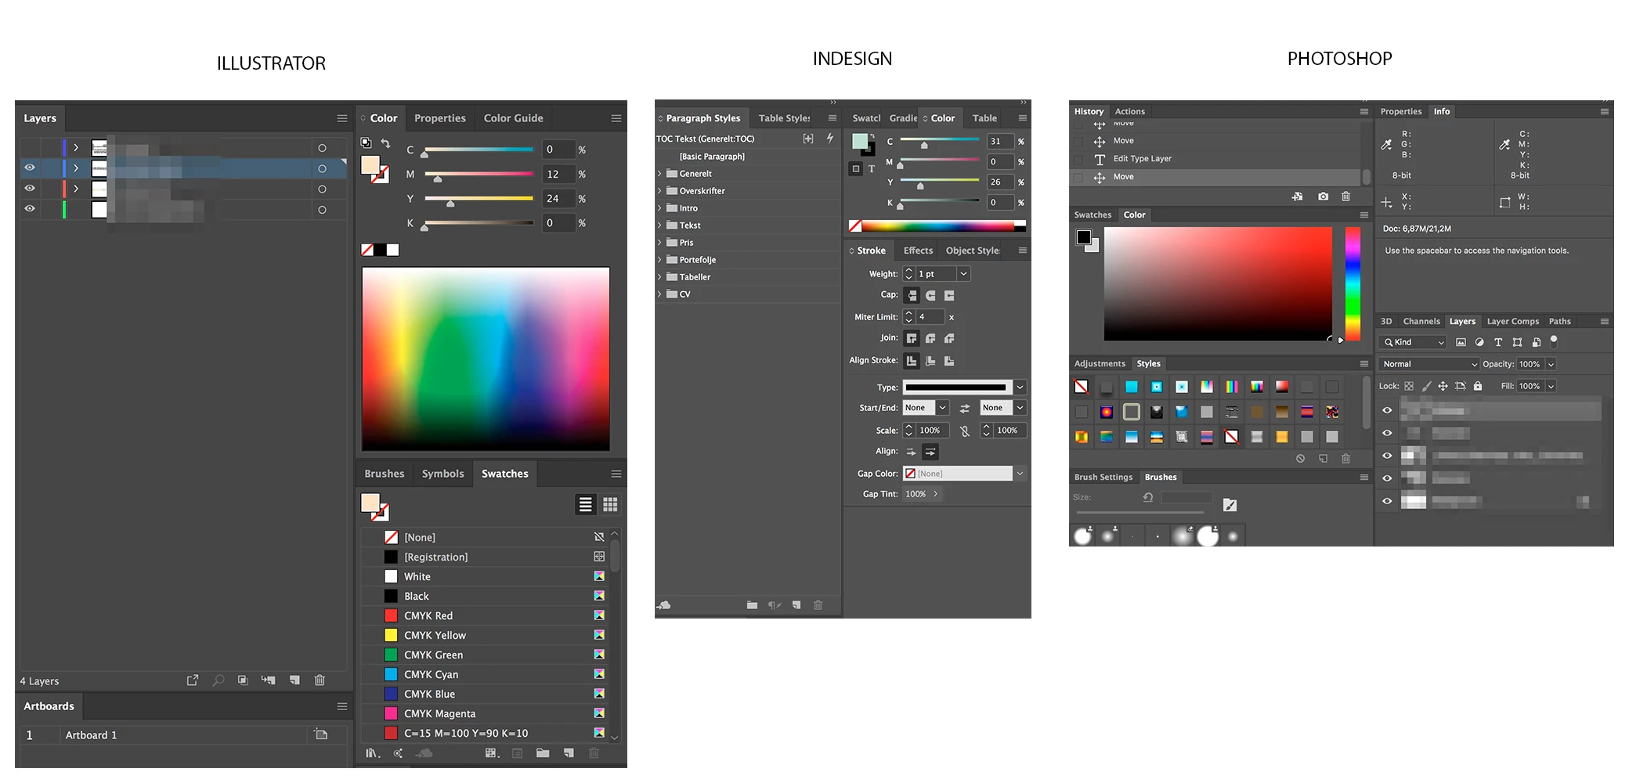Click Miter Limit field in InDesign
1629x783 pixels.
click(x=930, y=317)
